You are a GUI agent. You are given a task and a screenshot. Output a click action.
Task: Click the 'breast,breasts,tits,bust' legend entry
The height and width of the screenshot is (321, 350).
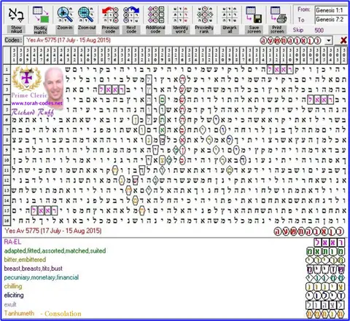pos(34,269)
